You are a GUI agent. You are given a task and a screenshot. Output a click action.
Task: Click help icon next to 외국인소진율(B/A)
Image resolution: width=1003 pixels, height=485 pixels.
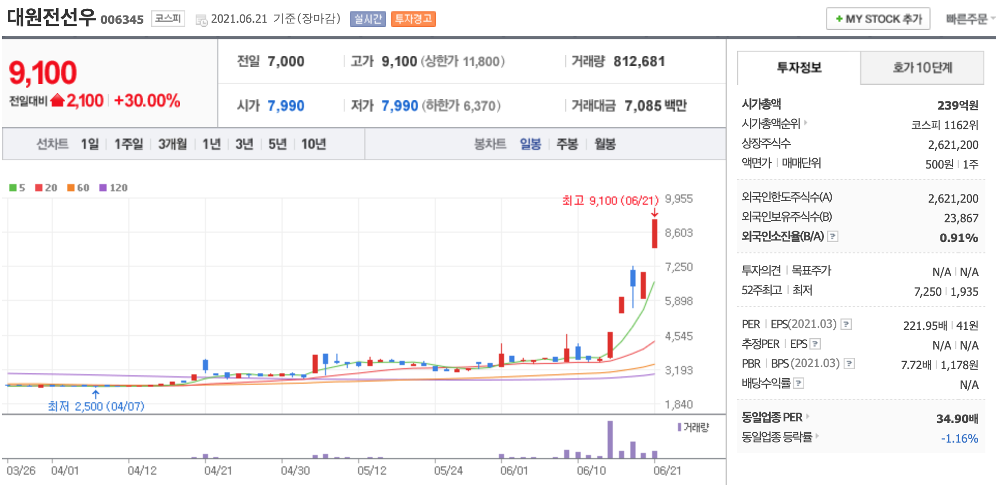pos(833,236)
